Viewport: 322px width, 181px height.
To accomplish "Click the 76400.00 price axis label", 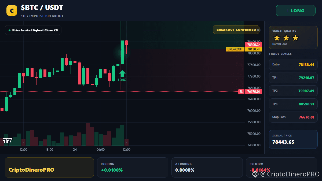I will pyautogui.click(x=254, y=99).
